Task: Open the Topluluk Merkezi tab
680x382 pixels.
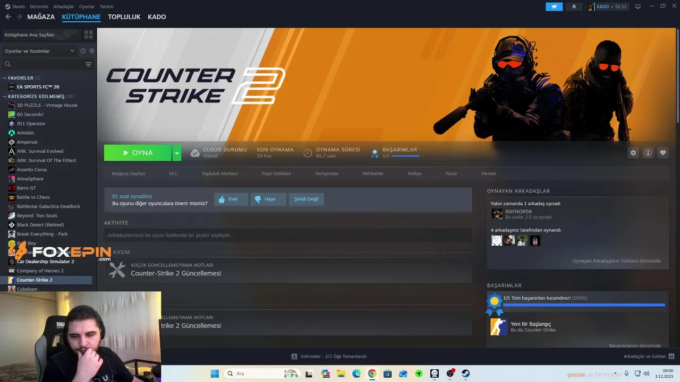Action: [219, 173]
